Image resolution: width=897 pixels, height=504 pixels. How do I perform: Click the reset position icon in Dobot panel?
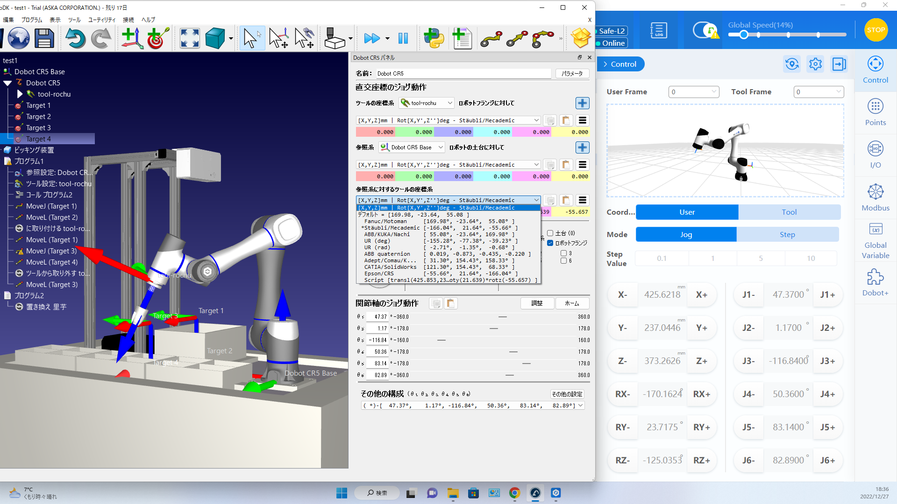(792, 64)
